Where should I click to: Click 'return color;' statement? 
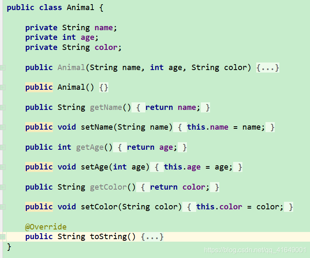(179, 187)
